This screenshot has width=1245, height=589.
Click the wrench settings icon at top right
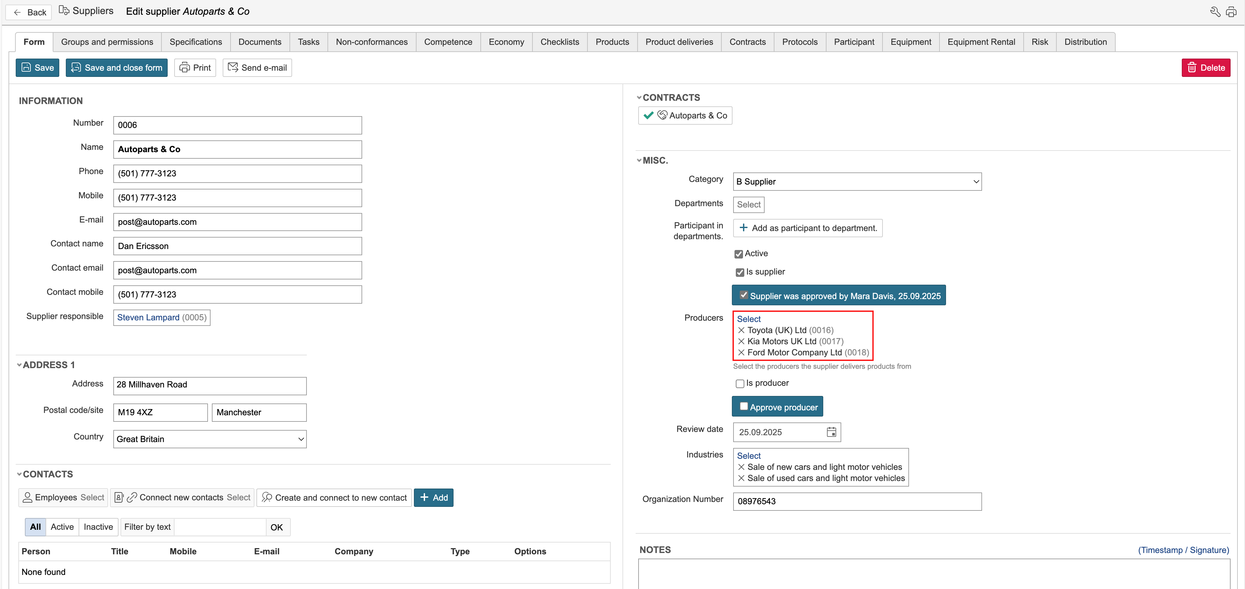(1215, 11)
